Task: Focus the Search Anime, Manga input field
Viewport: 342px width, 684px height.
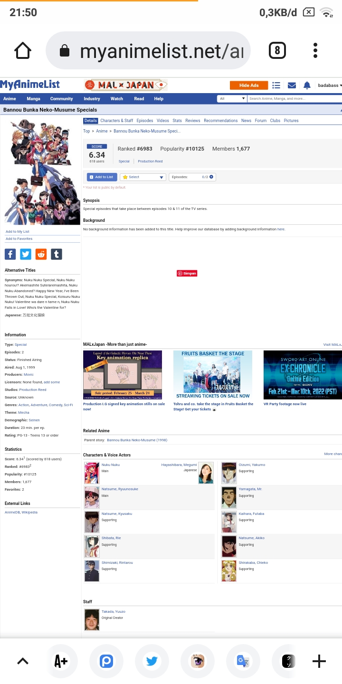Action: pyautogui.click(x=294, y=99)
